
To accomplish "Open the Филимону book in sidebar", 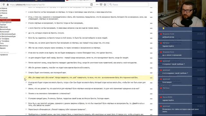I will [4, 46].
